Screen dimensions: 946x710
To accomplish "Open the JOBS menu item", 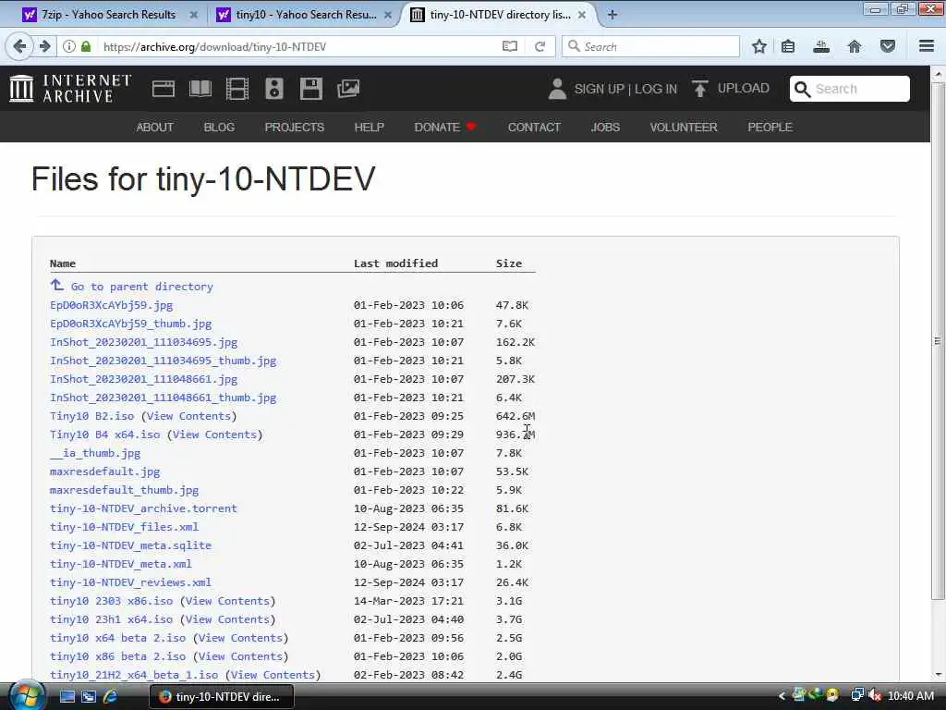I will coord(605,127).
